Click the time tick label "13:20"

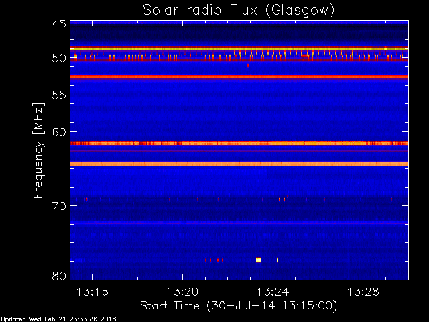[x=182, y=292]
